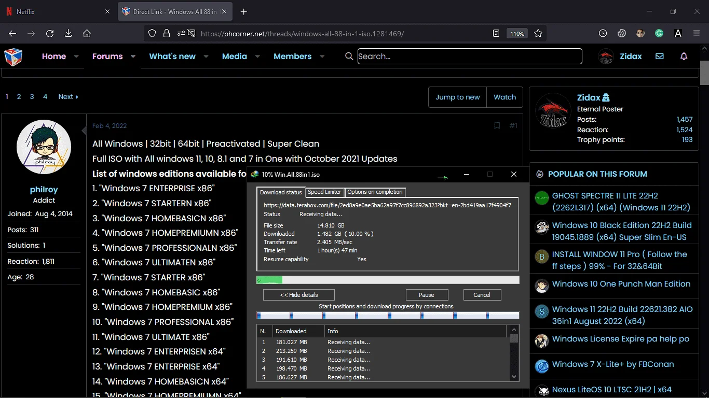Open Windows License Expire pa help po thread
Screen dimensions: 709x398
(621, 339)
